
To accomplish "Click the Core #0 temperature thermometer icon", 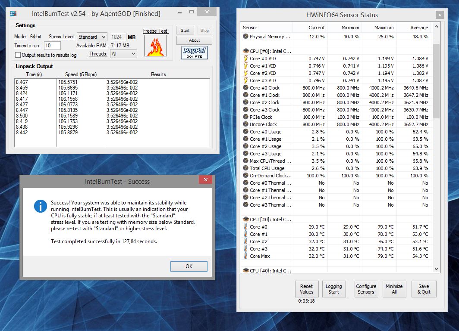I will pos(245,227).
